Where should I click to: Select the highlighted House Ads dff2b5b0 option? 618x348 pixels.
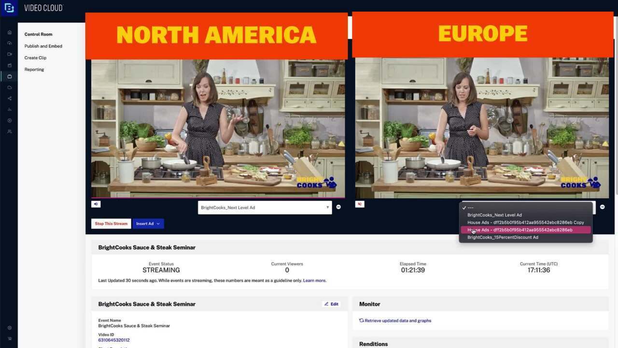[x=526, y=230]
